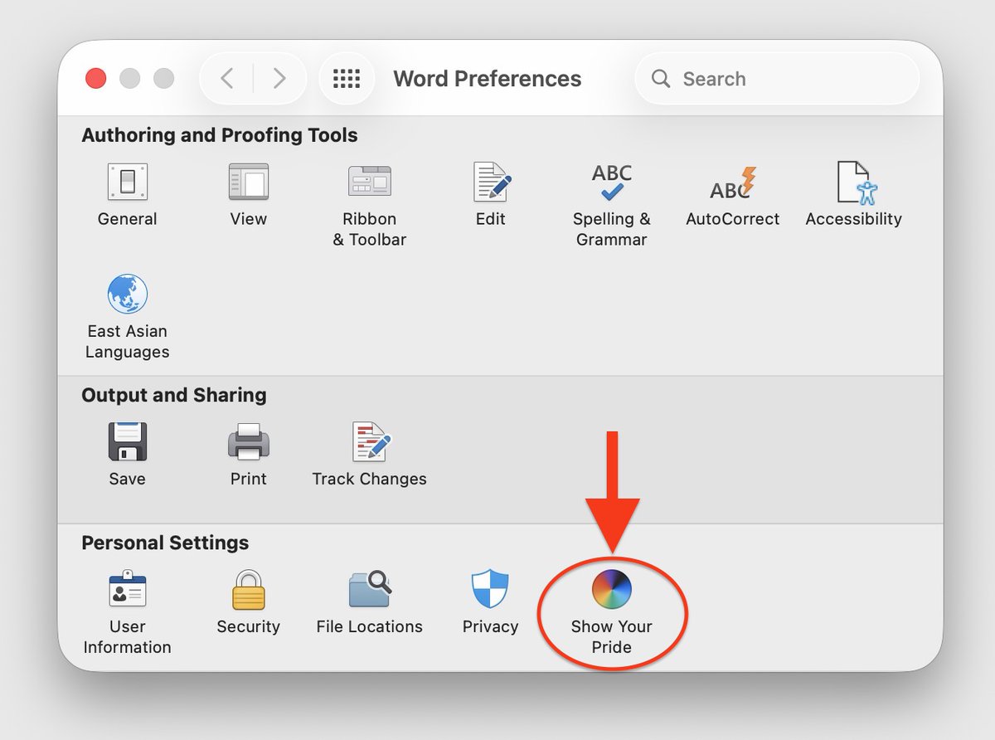Open Ribbon & Toolbar preferences
The image size is (995, 740).
[369, 205]
